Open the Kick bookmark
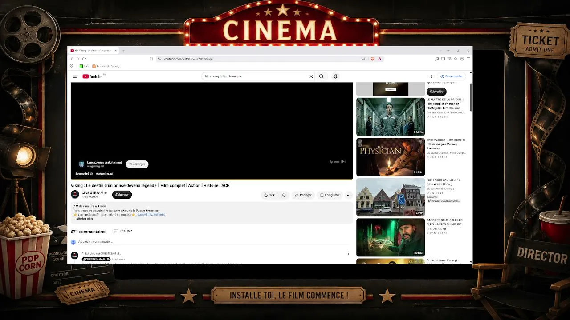The width and height of the screenshot is (570, 320). 84,66
